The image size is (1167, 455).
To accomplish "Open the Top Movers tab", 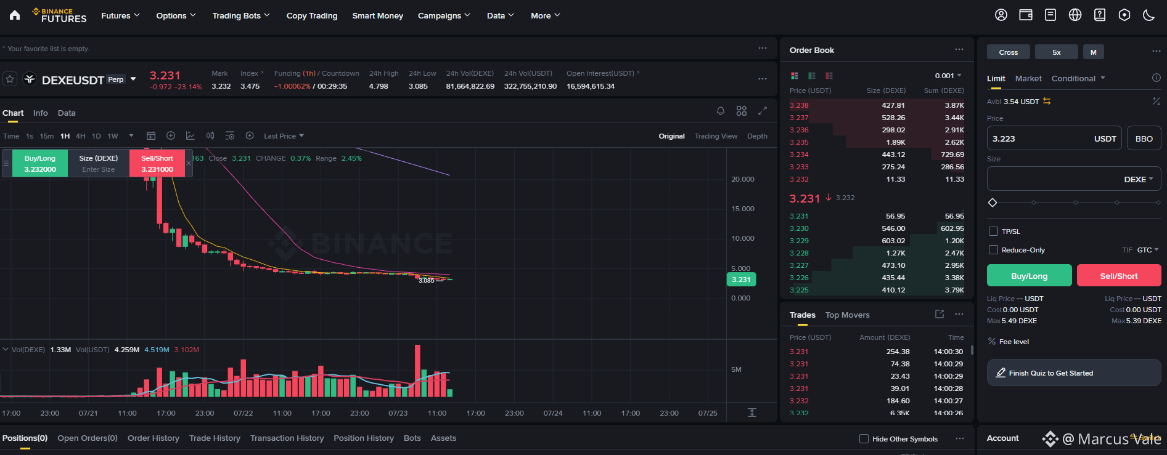I will tap(848, 315).
